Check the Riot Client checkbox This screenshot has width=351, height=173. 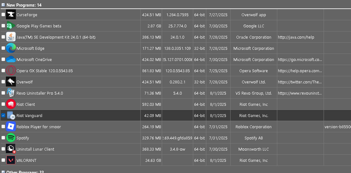click(x=3, y=104)
